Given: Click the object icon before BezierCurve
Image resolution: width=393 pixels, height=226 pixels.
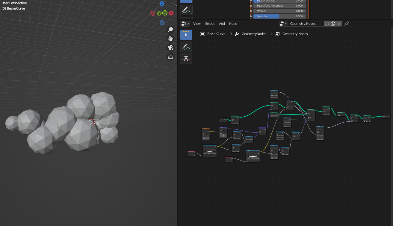Looking at the screenshot, I should tap(202, 34).
